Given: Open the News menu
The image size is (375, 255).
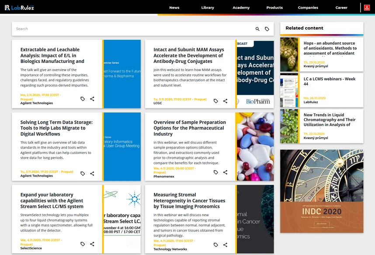Looking at the screenshot, I should pyautogui.click(x=174, y=8).
